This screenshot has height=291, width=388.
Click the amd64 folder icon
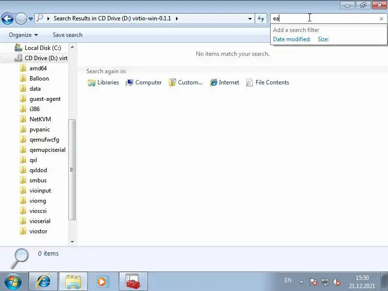coord(23,68)
